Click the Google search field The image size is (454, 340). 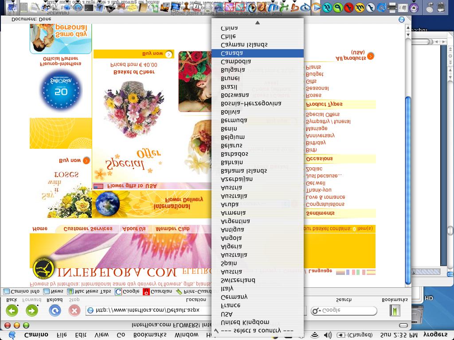coord(344,310)
